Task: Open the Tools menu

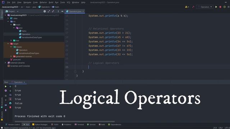Action: click(63, 3)
